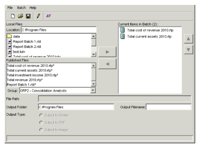The width and height of the screenshot is (200, 148).
Task: Select Total current assets 2010.rtp in batch
Action: [x=149, y=37]
